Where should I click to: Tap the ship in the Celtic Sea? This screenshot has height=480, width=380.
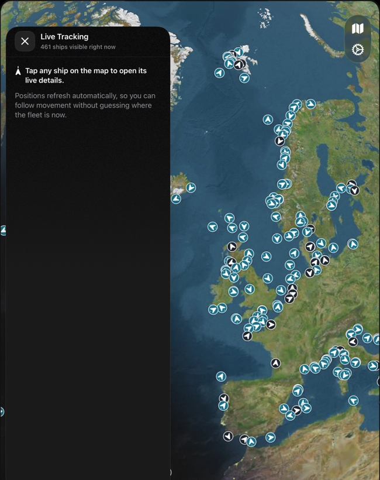click(x=236, y=318)
